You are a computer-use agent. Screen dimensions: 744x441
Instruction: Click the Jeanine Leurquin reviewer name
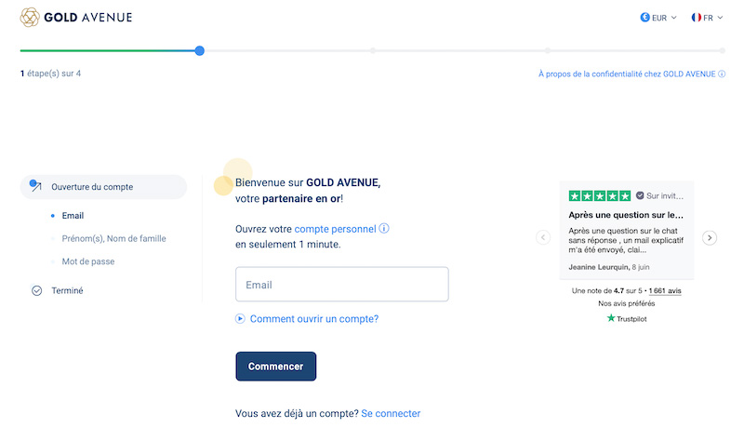click(599, 267)
